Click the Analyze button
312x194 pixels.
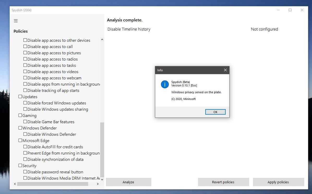point(128,182)
